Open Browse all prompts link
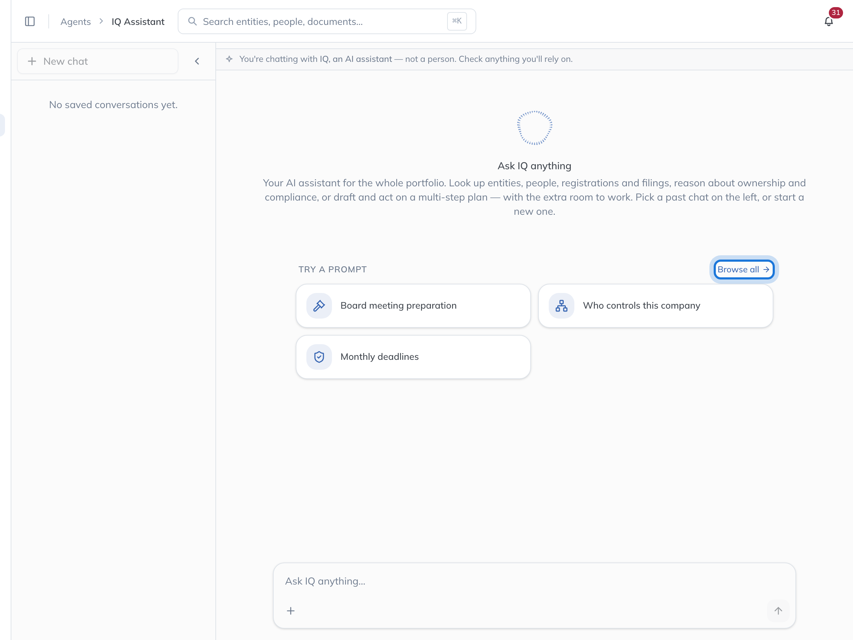853x640 pixels. click(744, 269)
